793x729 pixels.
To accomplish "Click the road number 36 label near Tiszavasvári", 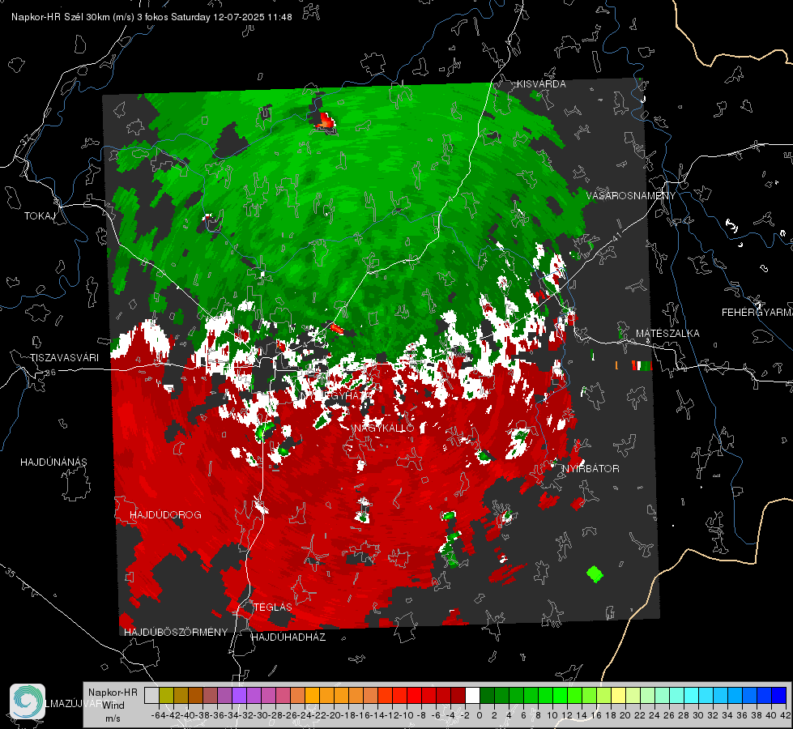I will point(50,373).
